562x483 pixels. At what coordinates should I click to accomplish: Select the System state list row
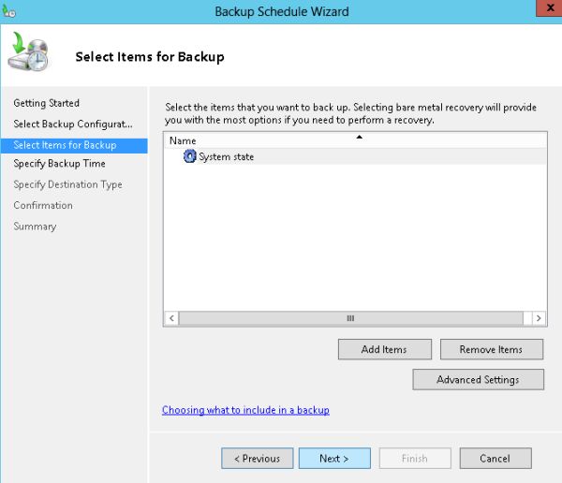point(355,156)
